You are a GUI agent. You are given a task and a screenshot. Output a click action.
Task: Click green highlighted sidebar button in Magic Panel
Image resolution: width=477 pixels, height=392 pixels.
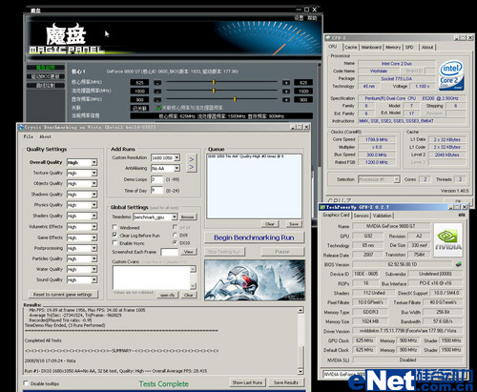click(x=46, y=68)
